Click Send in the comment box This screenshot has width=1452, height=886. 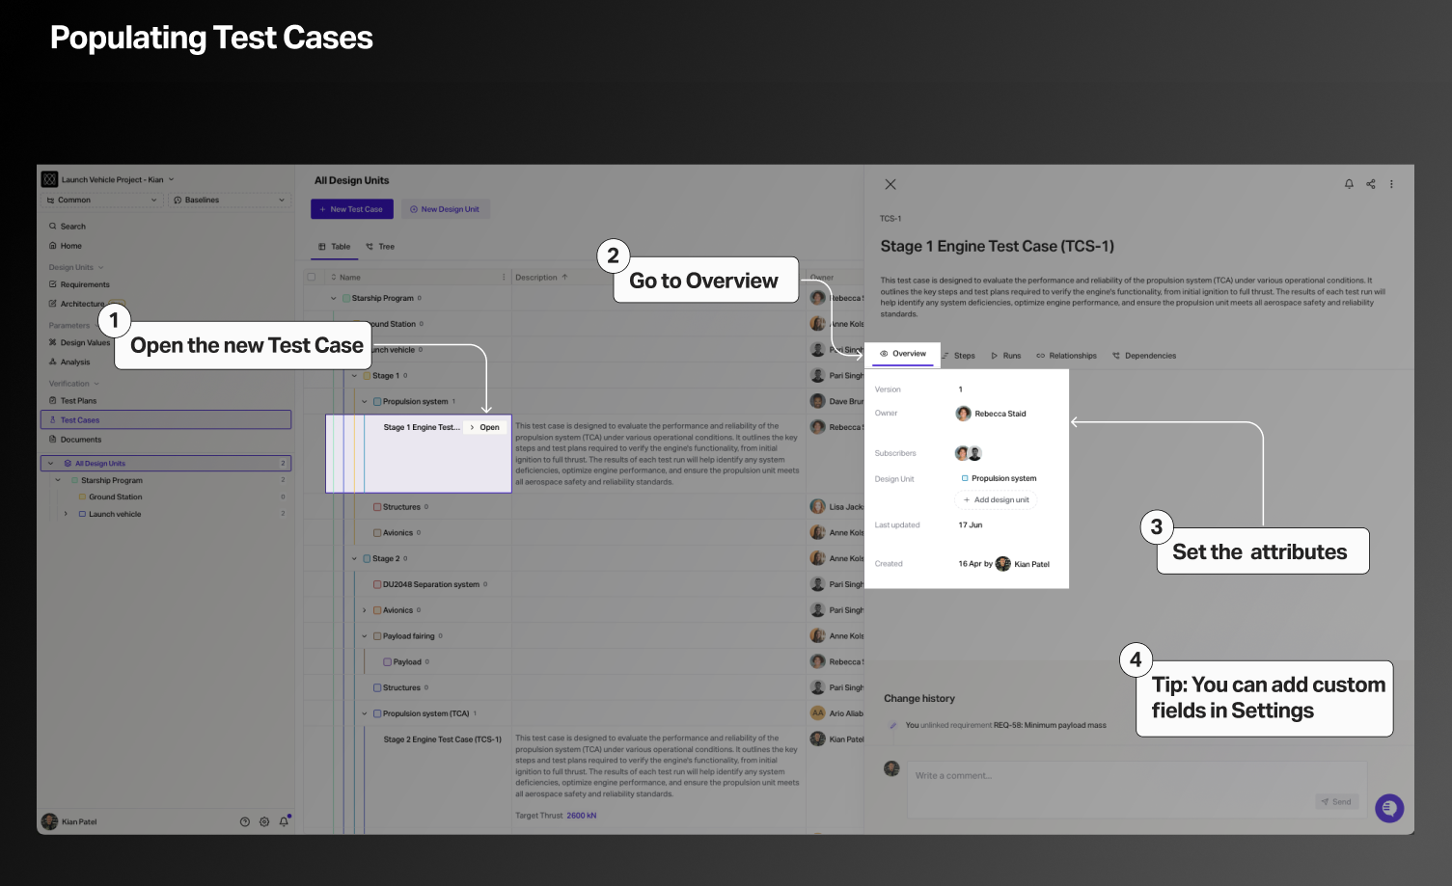(1337, 801)
